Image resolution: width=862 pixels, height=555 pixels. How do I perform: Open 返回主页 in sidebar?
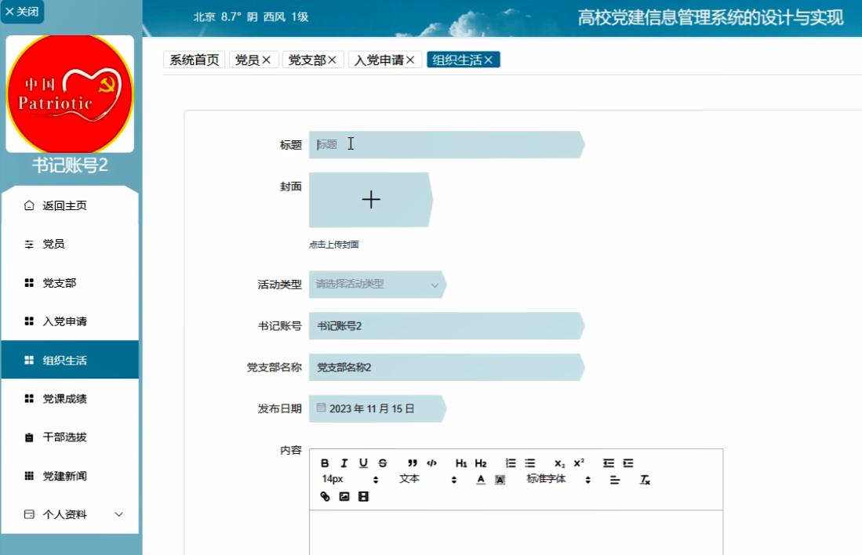70,205
